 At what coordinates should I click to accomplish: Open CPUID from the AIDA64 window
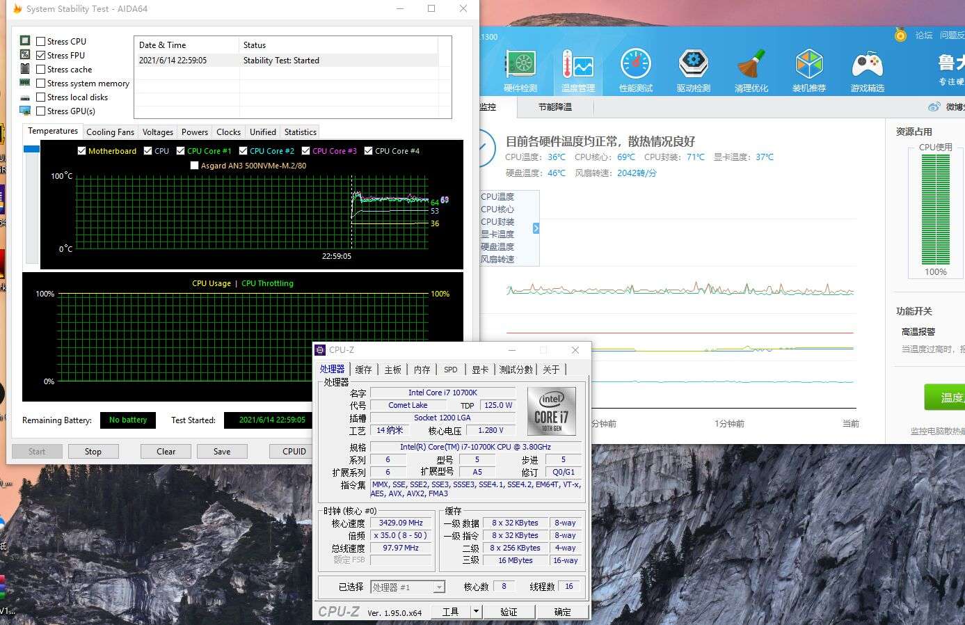(294, 452)
